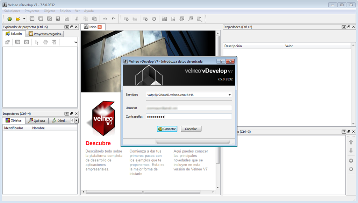
Task: Click the magnifier search toolbar icon
Action: [x=191, y=19]
